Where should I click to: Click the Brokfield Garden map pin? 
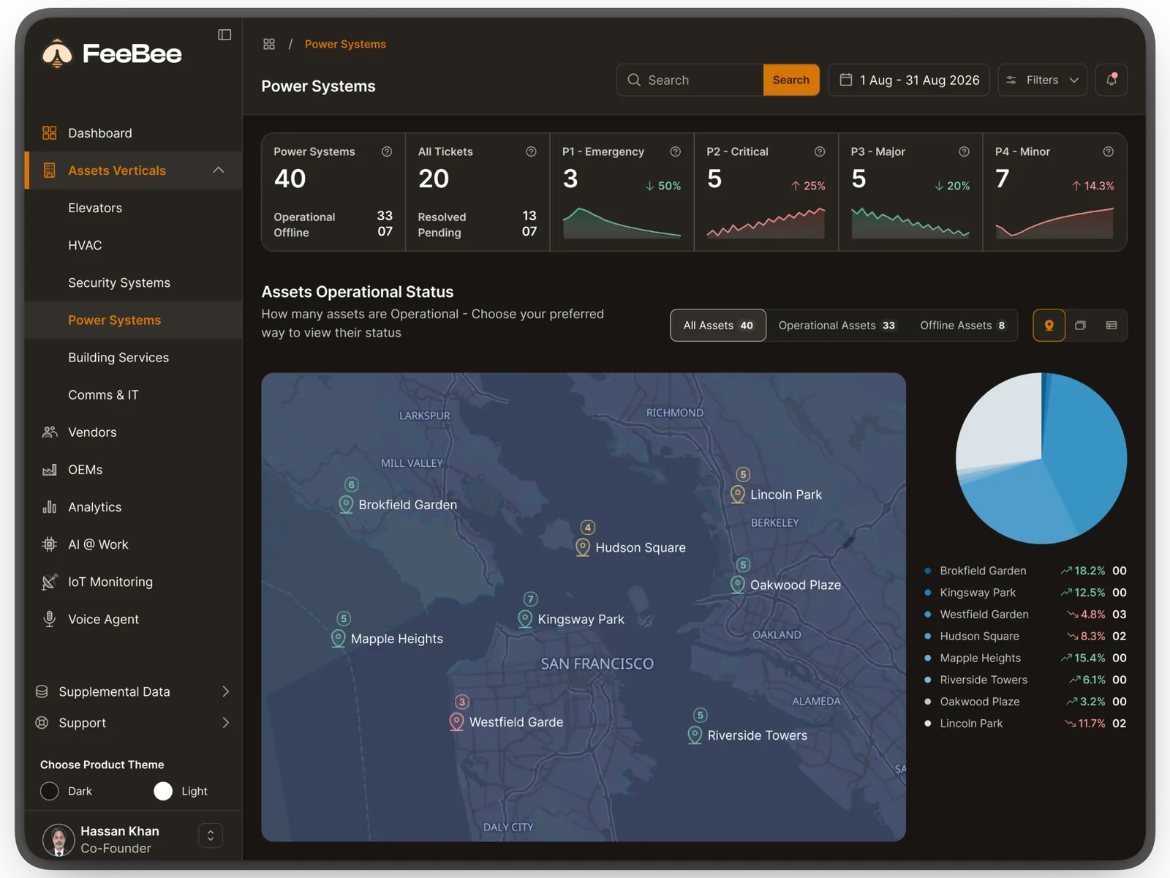click(346, 505)
